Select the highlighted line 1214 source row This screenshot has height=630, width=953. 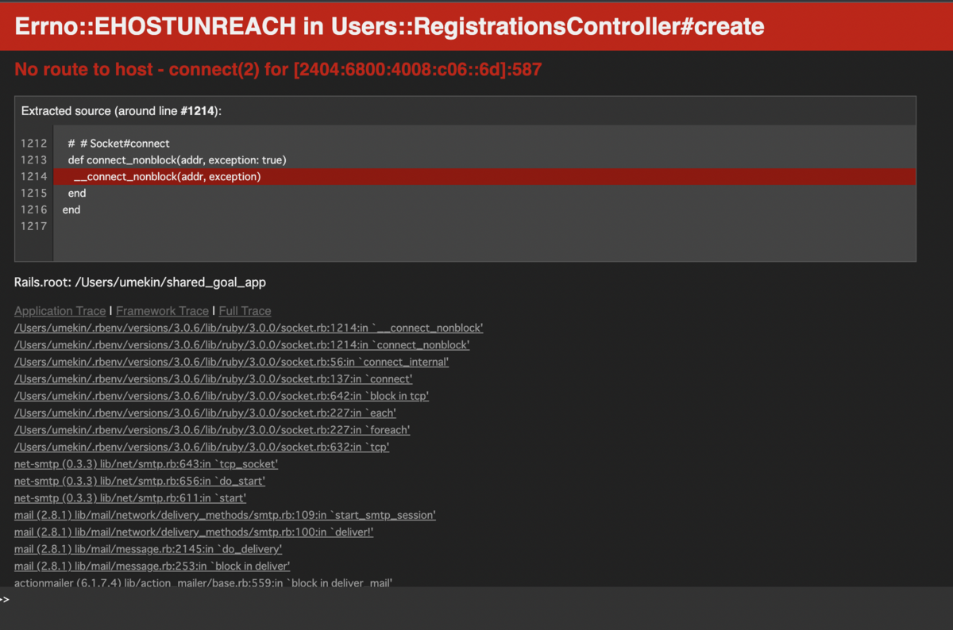476,176
